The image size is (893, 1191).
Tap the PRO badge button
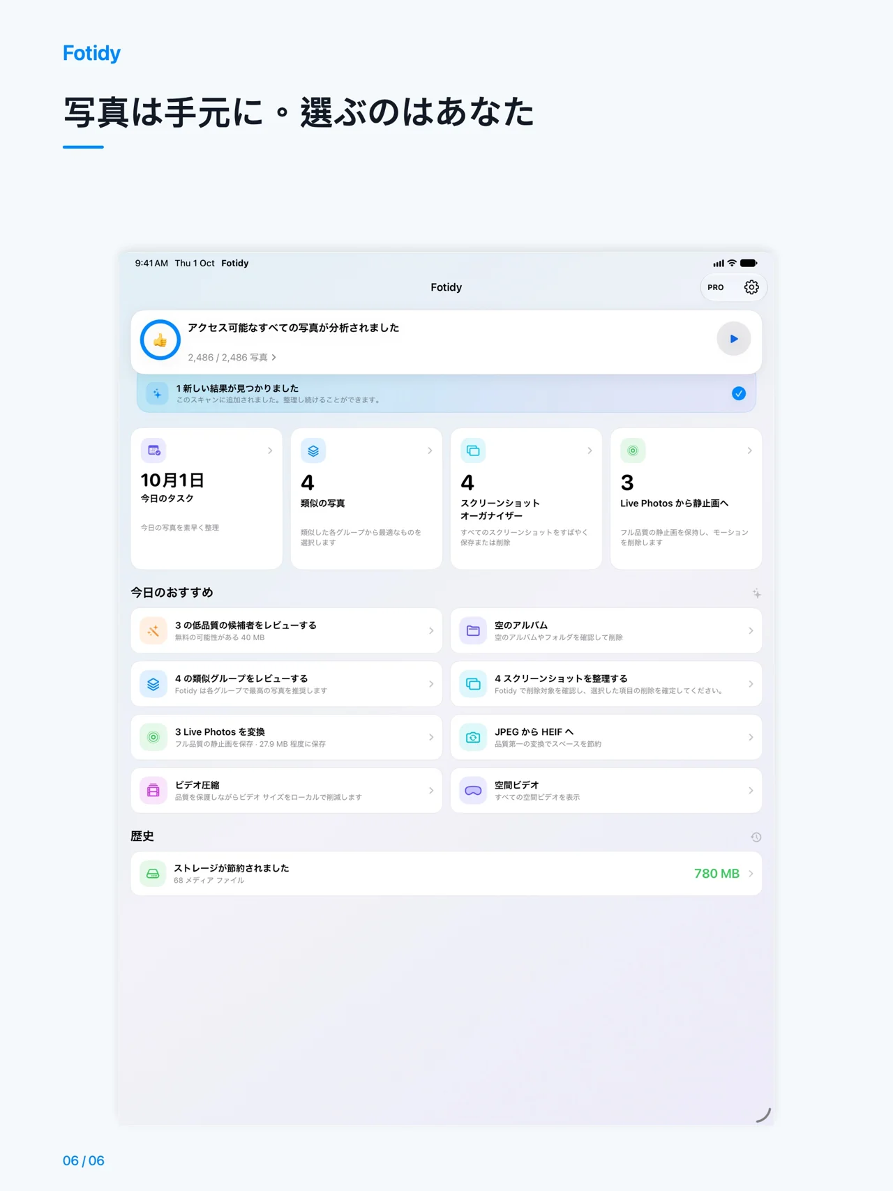[716, 287]
